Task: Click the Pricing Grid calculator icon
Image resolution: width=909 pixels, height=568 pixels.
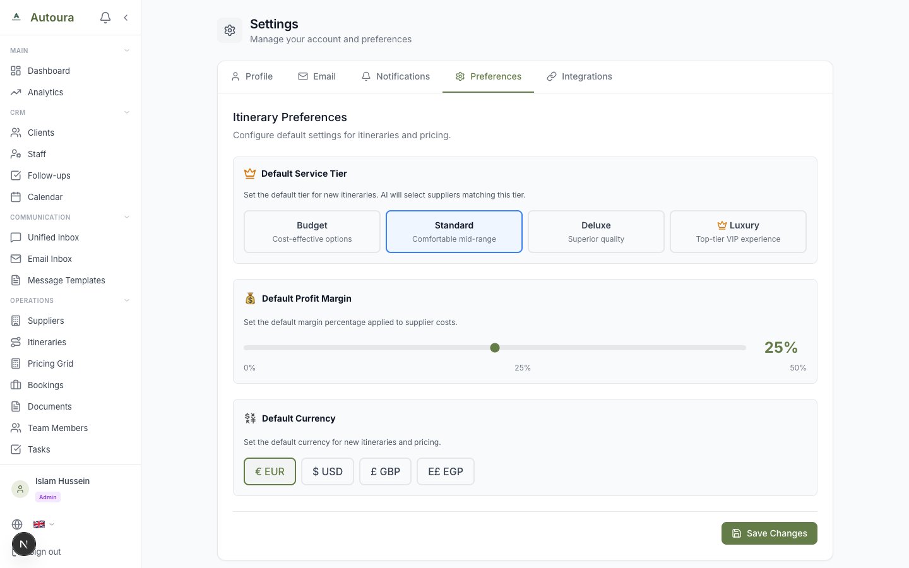Action: click(16, 364)
